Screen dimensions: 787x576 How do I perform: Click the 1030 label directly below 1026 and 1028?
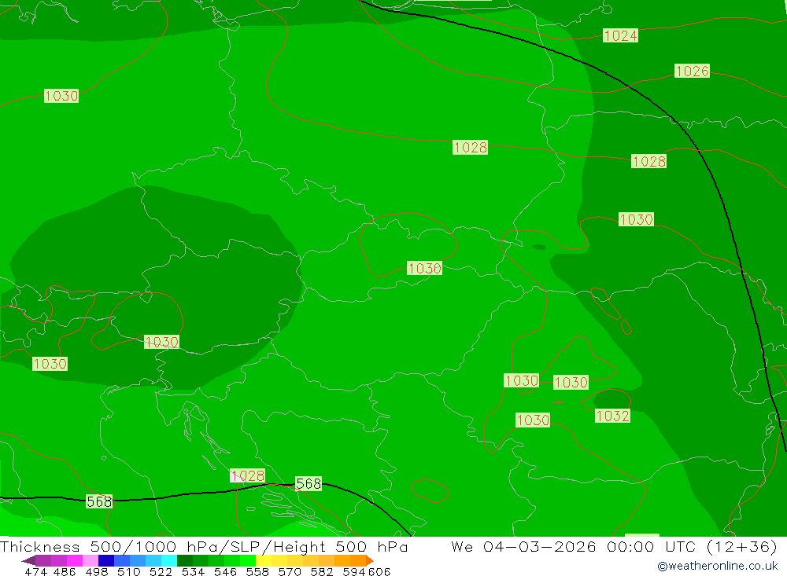pyautogui.click(x=636, y=219)
